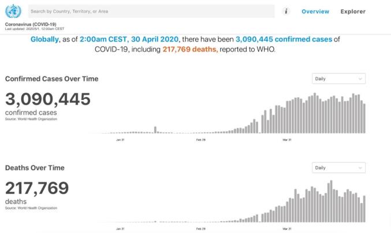Switch to the Overview tab
Screen dimensions: 391x233
(x=315, y=12)
